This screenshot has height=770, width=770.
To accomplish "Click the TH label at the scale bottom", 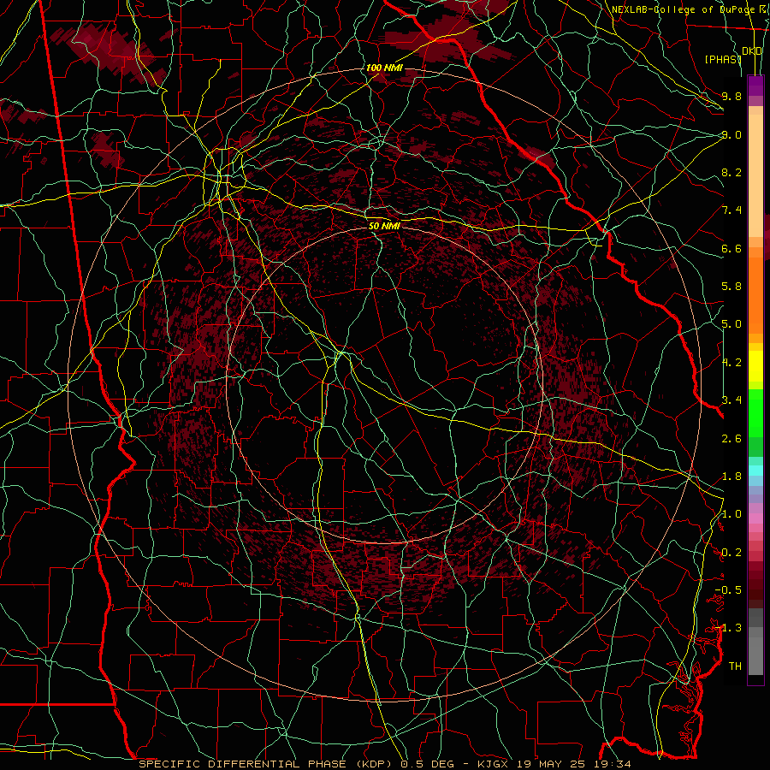I will (735, 666).
